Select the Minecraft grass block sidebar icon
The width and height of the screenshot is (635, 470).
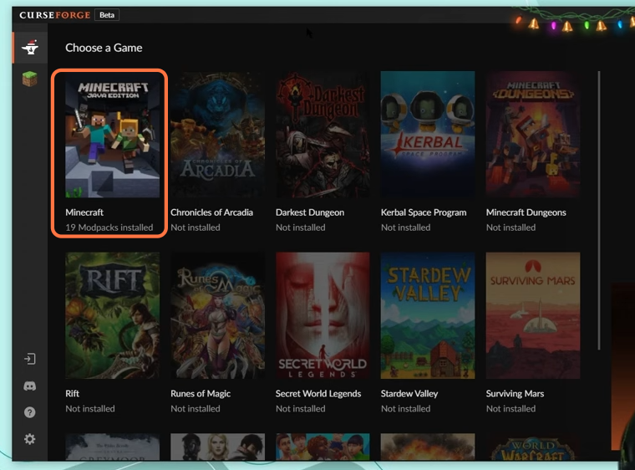click(29, 79)
